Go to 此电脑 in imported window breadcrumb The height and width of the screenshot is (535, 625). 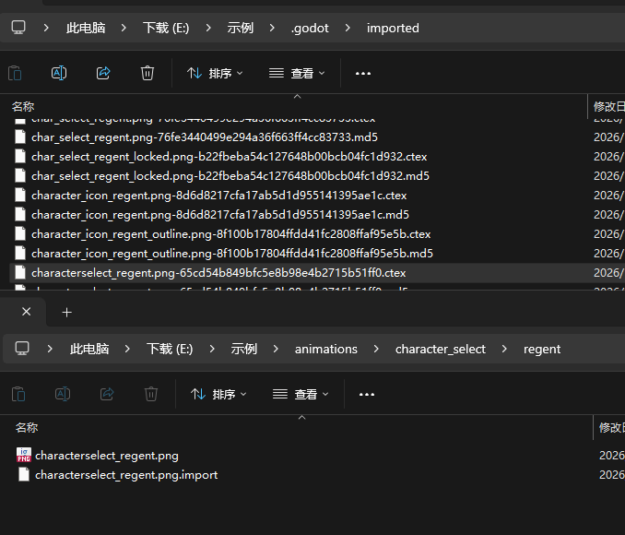point(86,28)
